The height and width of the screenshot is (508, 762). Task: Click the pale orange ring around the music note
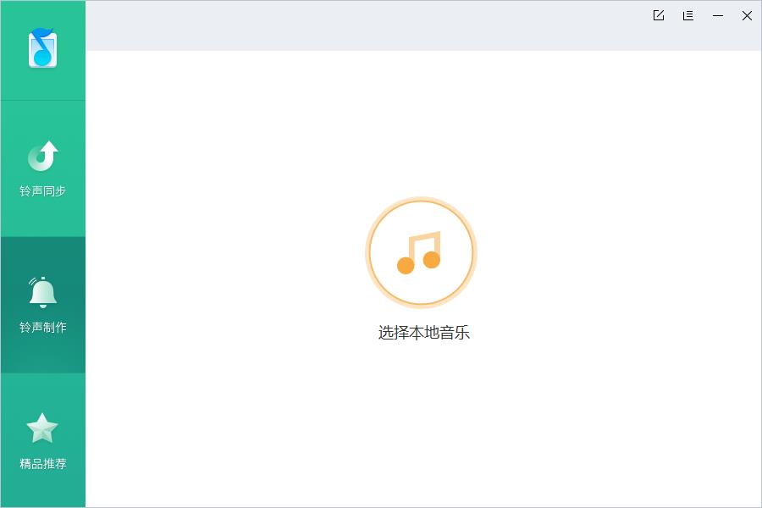click(422, 199)
